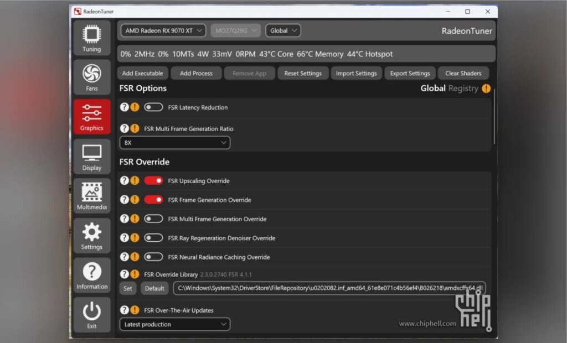Click the RadeonTuner title bar app icon
Image resolution: width=567 pixels, height=343 pixels.
78,12
